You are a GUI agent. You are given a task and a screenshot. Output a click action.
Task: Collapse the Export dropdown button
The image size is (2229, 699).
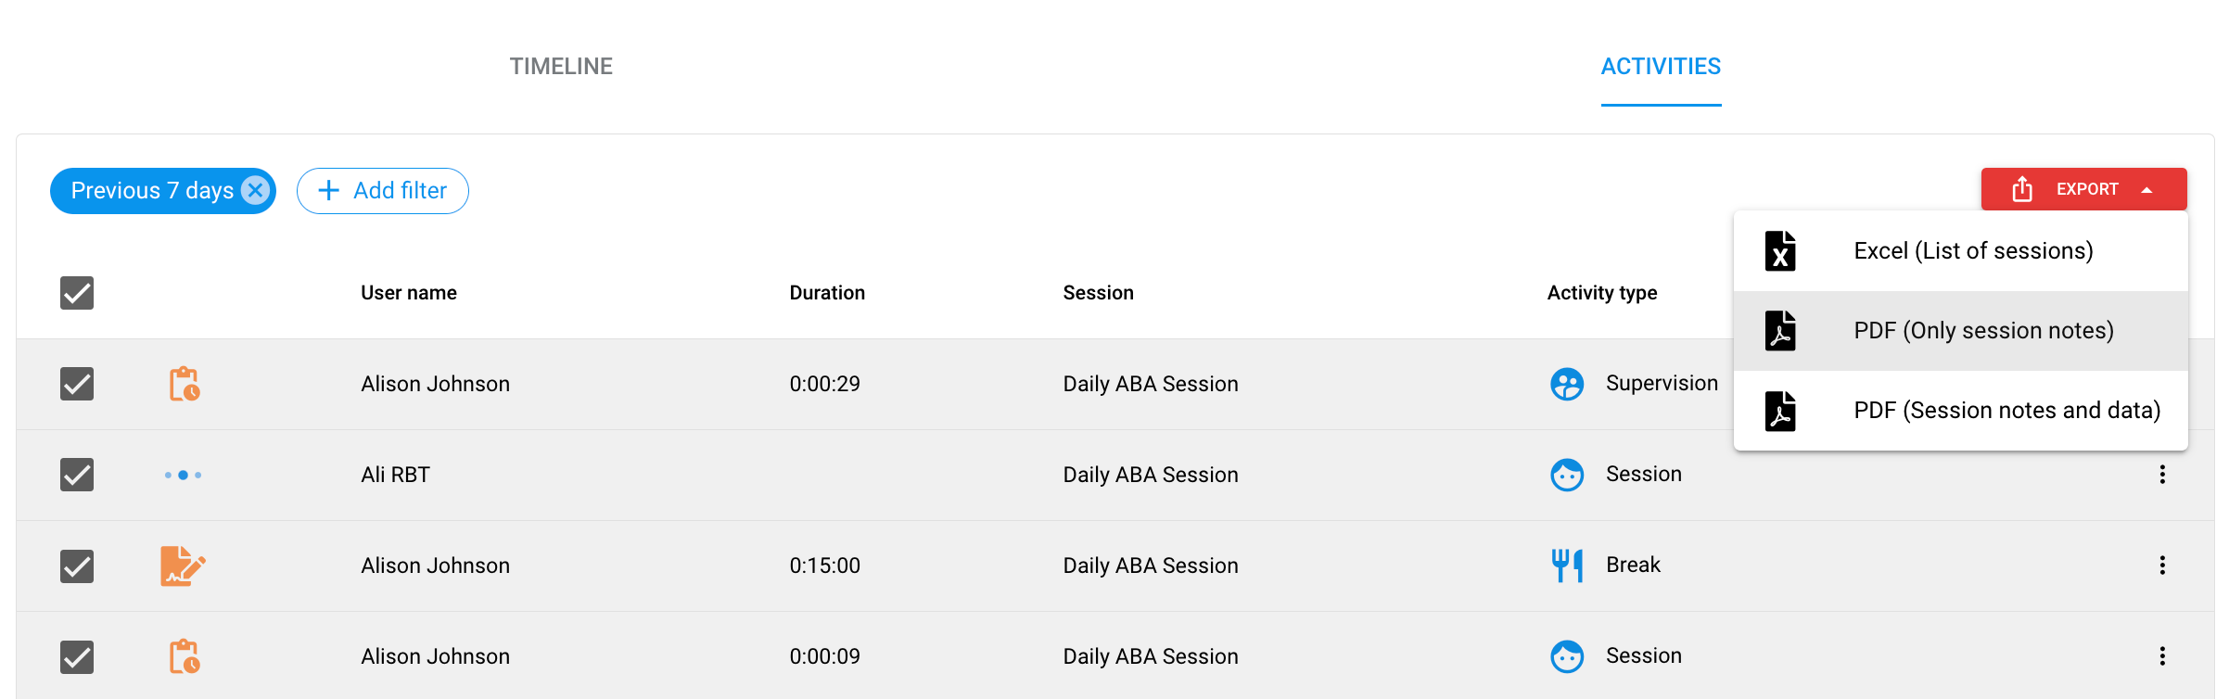(x=2083, y=189)
